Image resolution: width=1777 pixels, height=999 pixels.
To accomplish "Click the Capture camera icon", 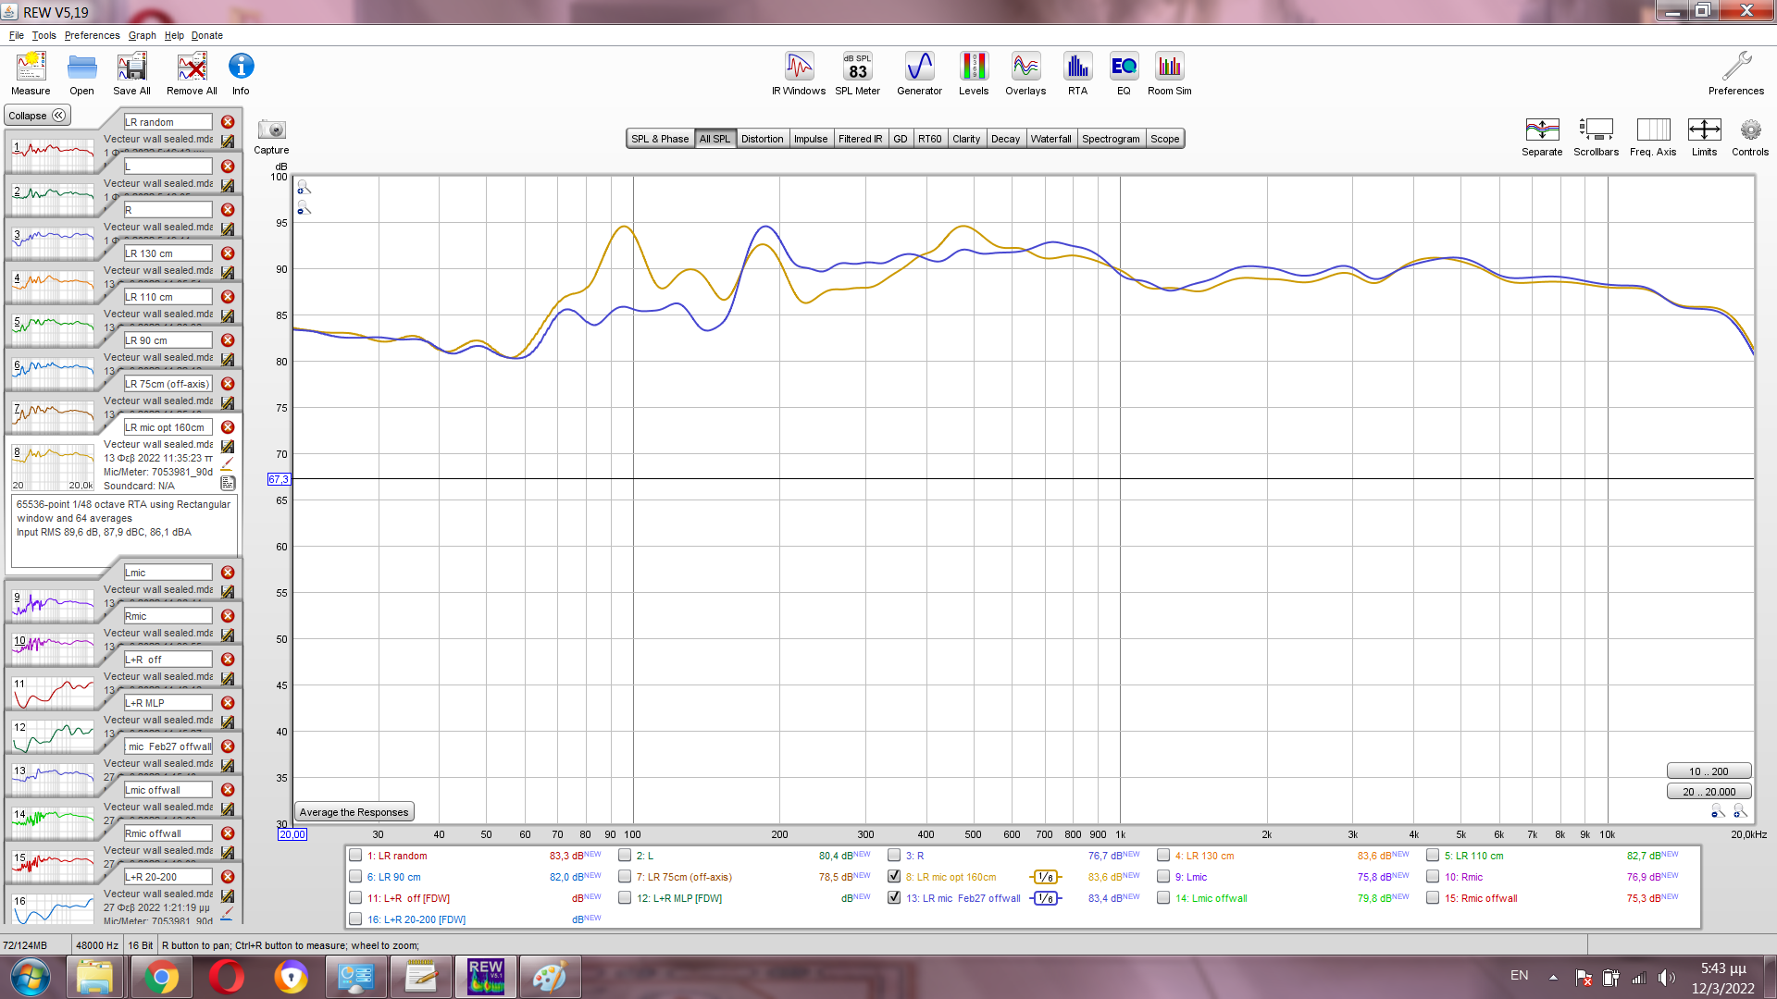I will (271, 130).
